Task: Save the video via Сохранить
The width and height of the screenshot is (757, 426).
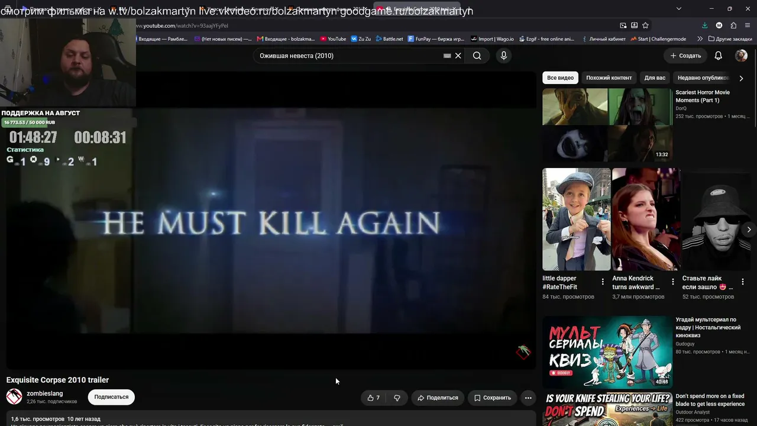Action: [493, 398]
